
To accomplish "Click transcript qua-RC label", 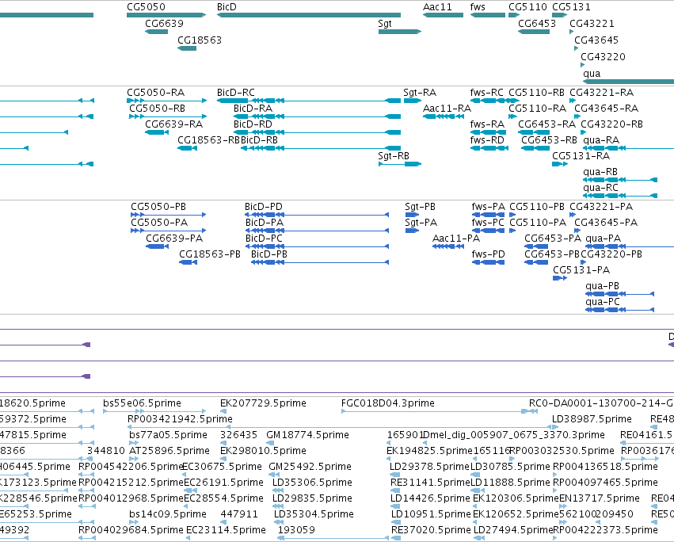I will [600, 188].
